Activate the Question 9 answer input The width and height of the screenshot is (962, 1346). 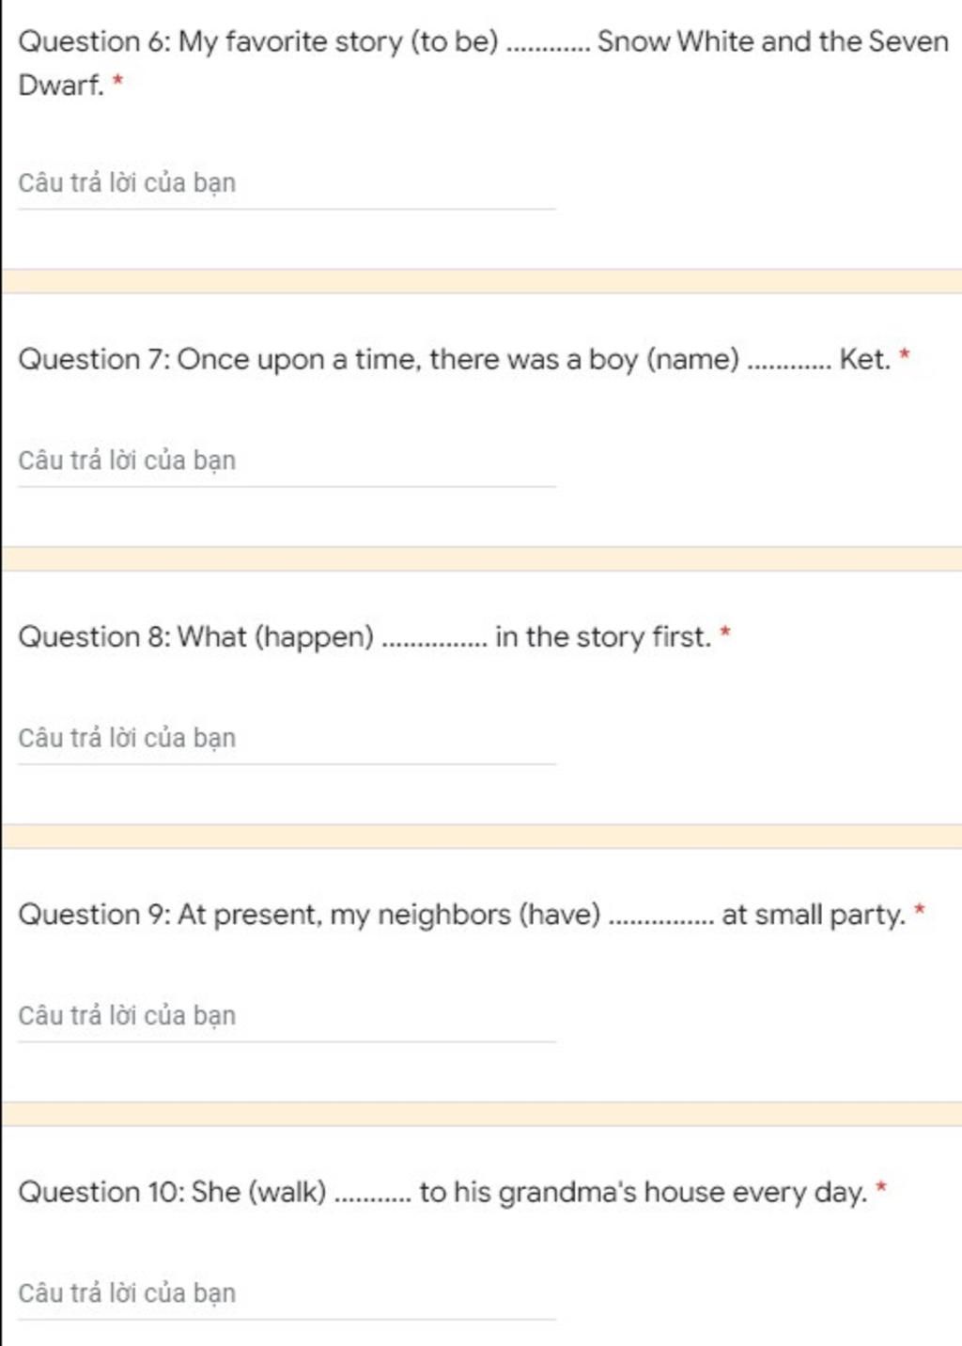[287, 1015]
